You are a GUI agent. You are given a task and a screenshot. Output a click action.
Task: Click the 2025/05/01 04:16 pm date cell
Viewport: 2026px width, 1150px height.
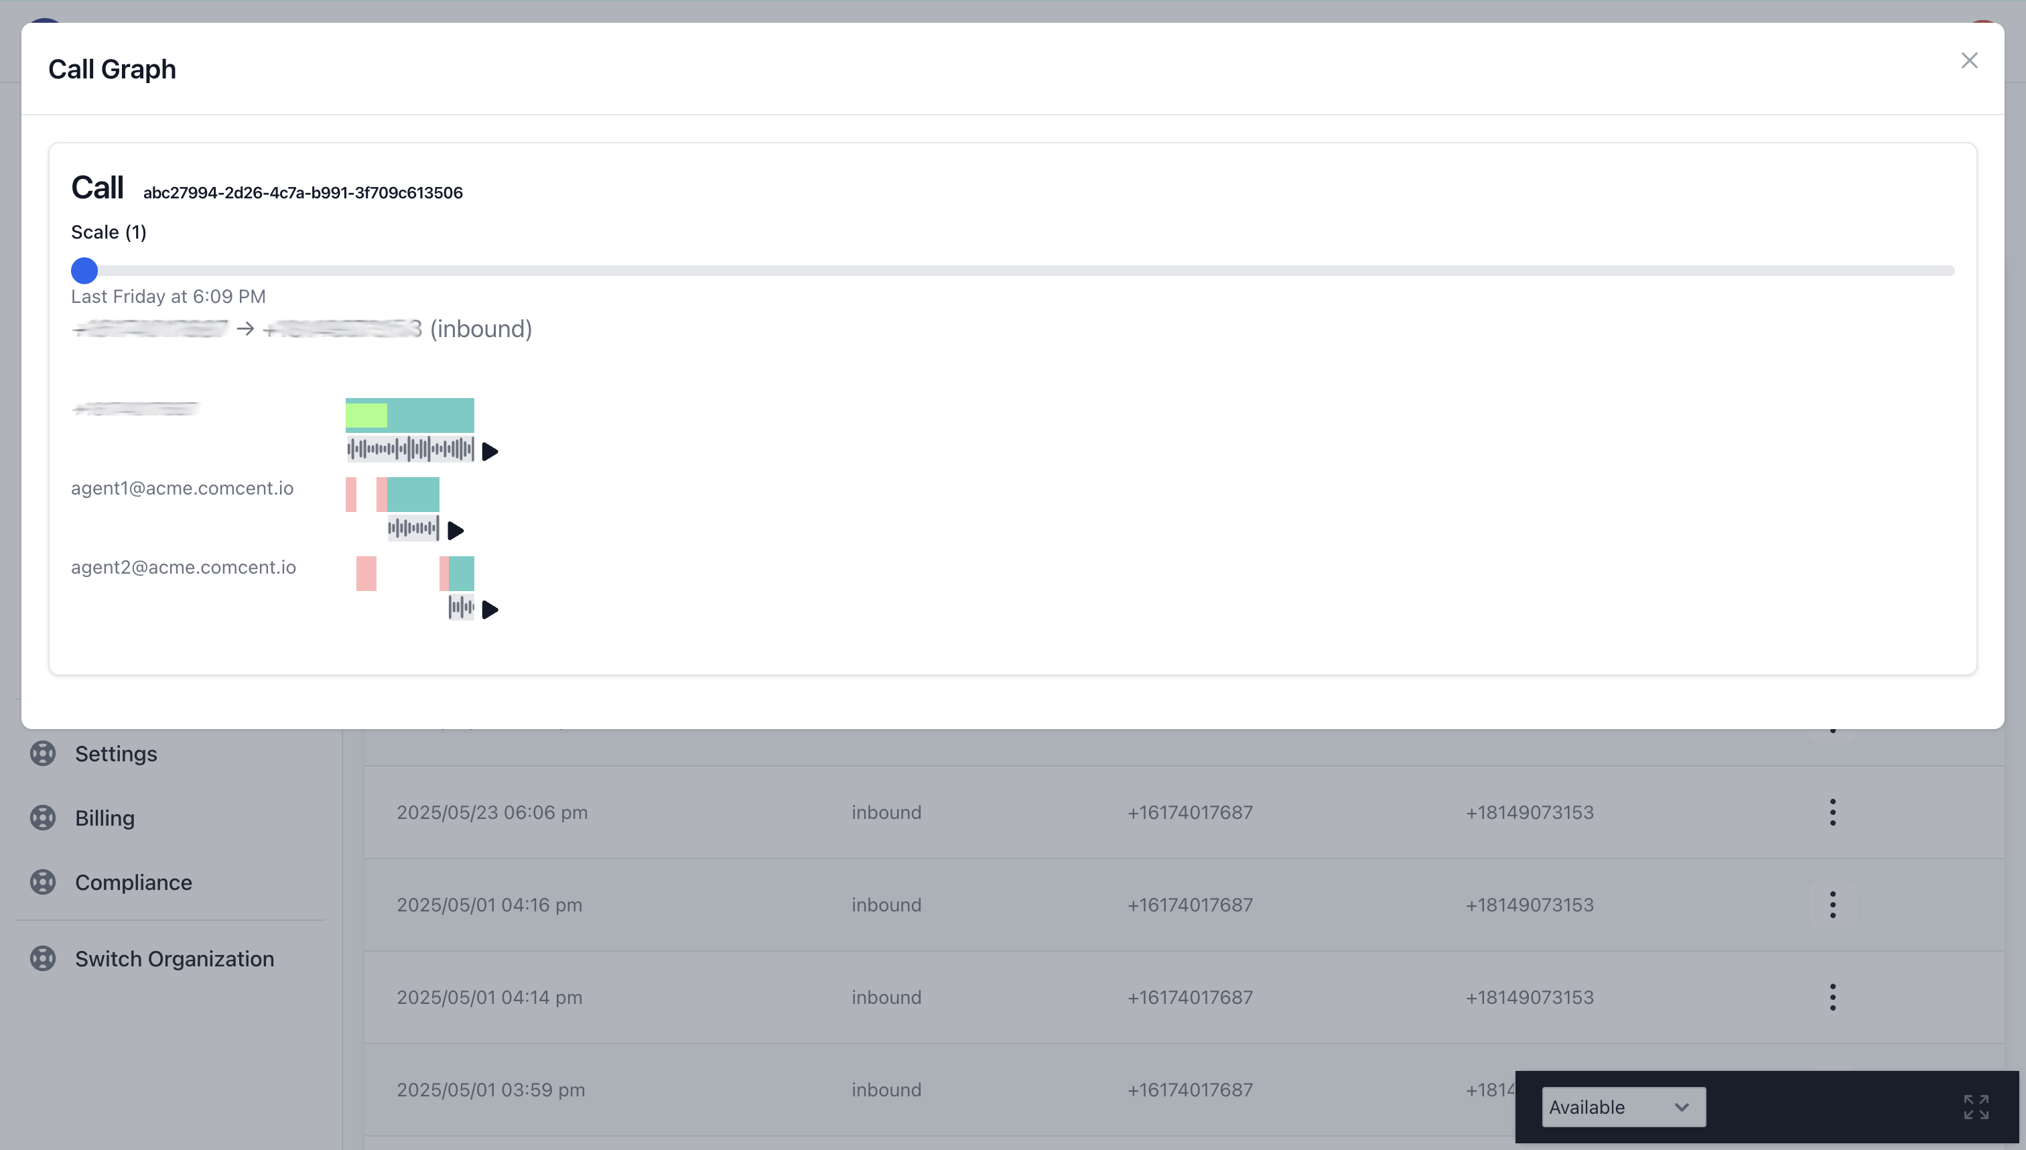[x=490, y=905]
